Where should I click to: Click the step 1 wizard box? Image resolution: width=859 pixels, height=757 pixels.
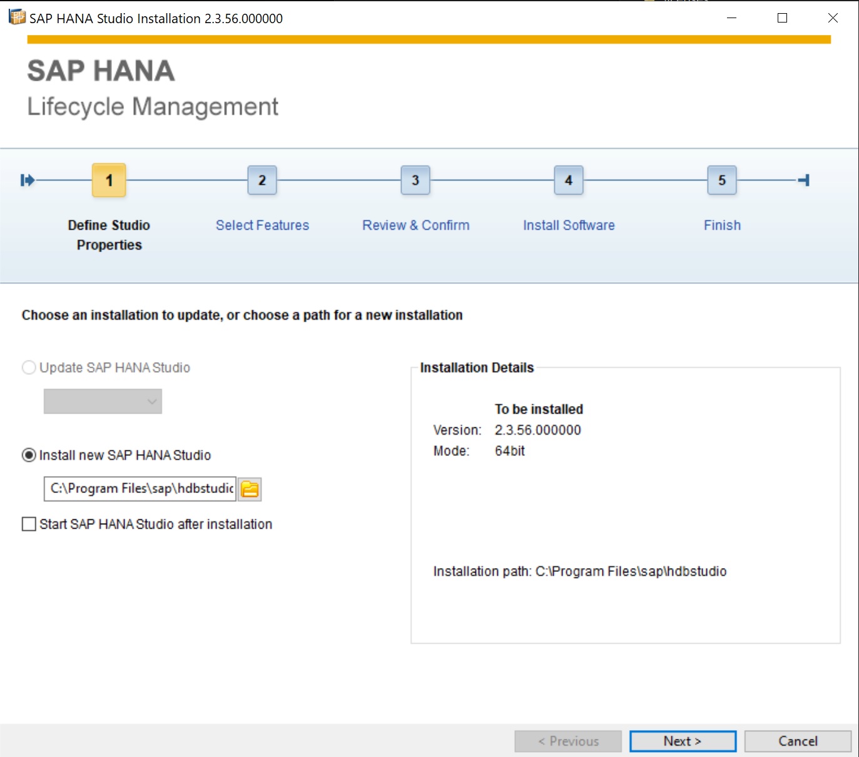109,180
